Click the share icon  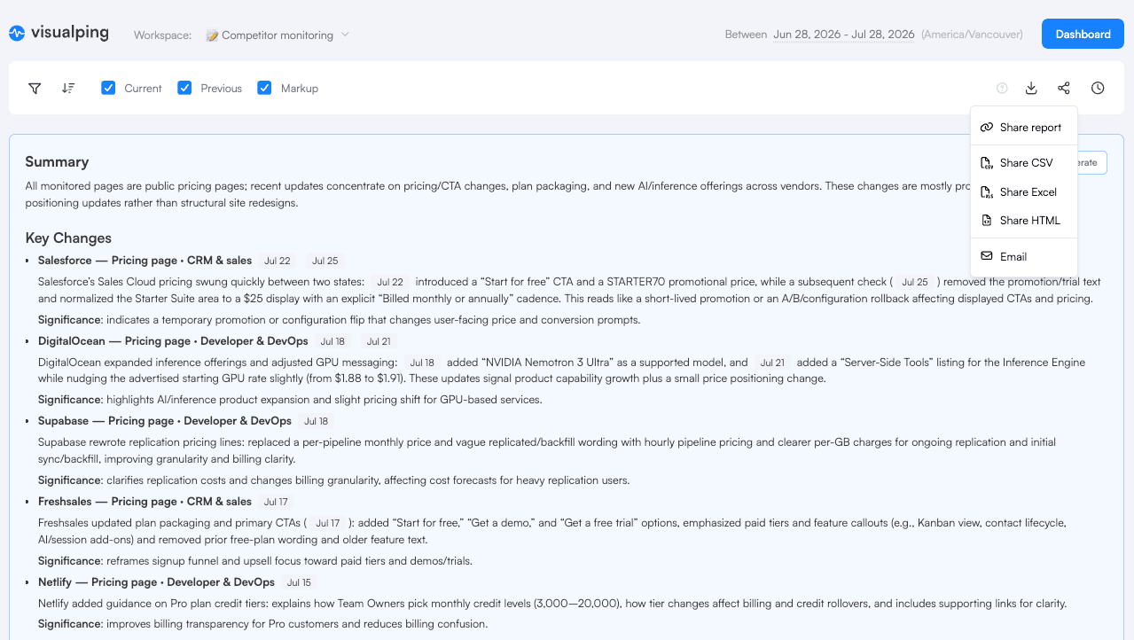point(1064,88)
